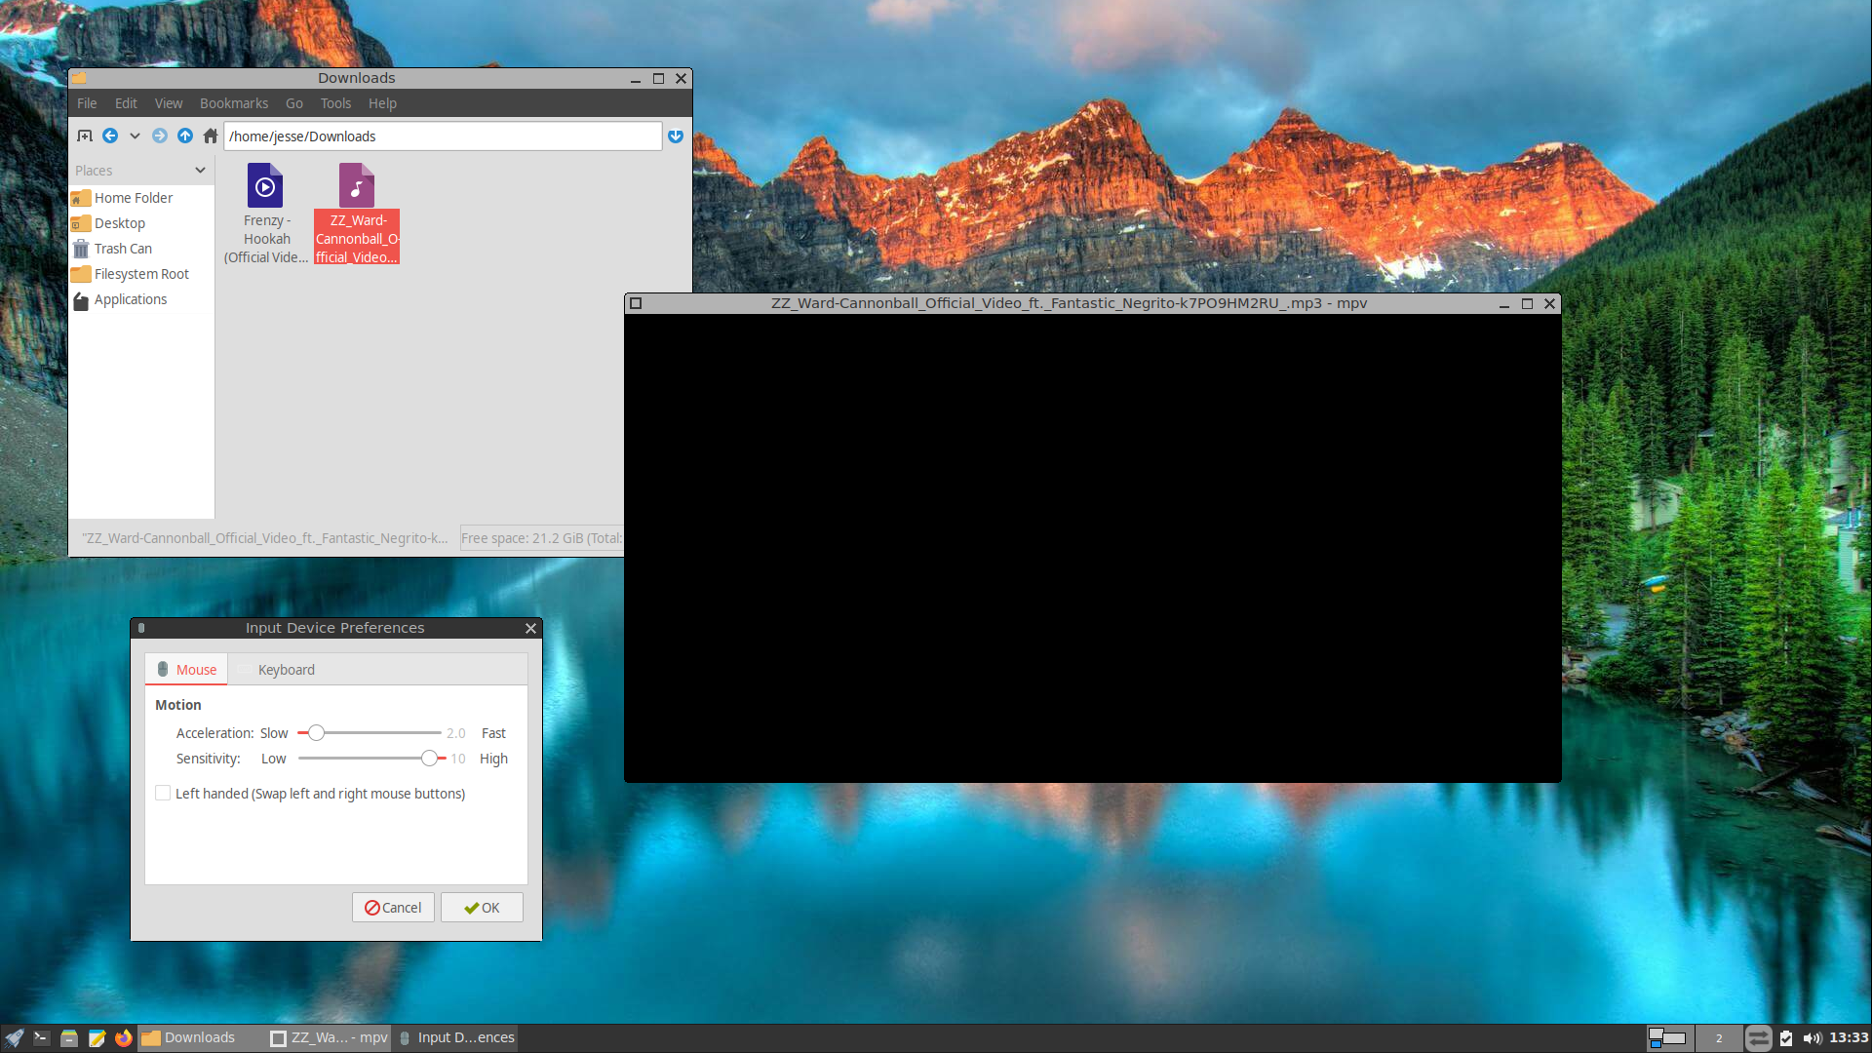The width and height of the screenshot is (1872, 1053).
Task: Switch to Mouse tab in preferences
Action: click(x=186, y=670)
